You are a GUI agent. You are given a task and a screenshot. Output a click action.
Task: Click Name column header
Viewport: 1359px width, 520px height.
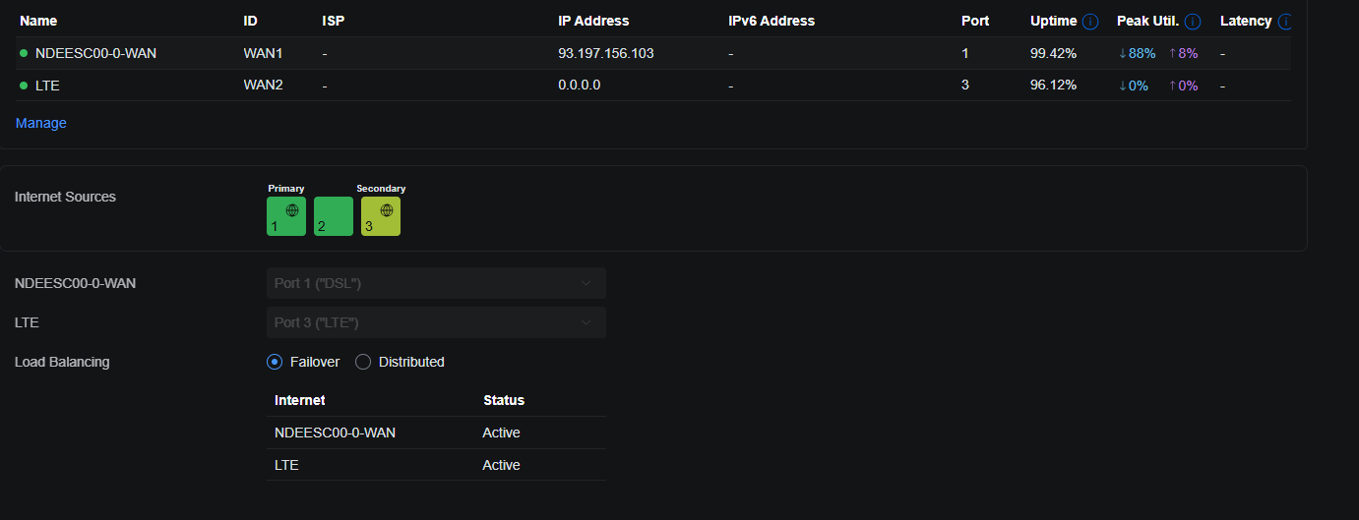tap(38, 21)
